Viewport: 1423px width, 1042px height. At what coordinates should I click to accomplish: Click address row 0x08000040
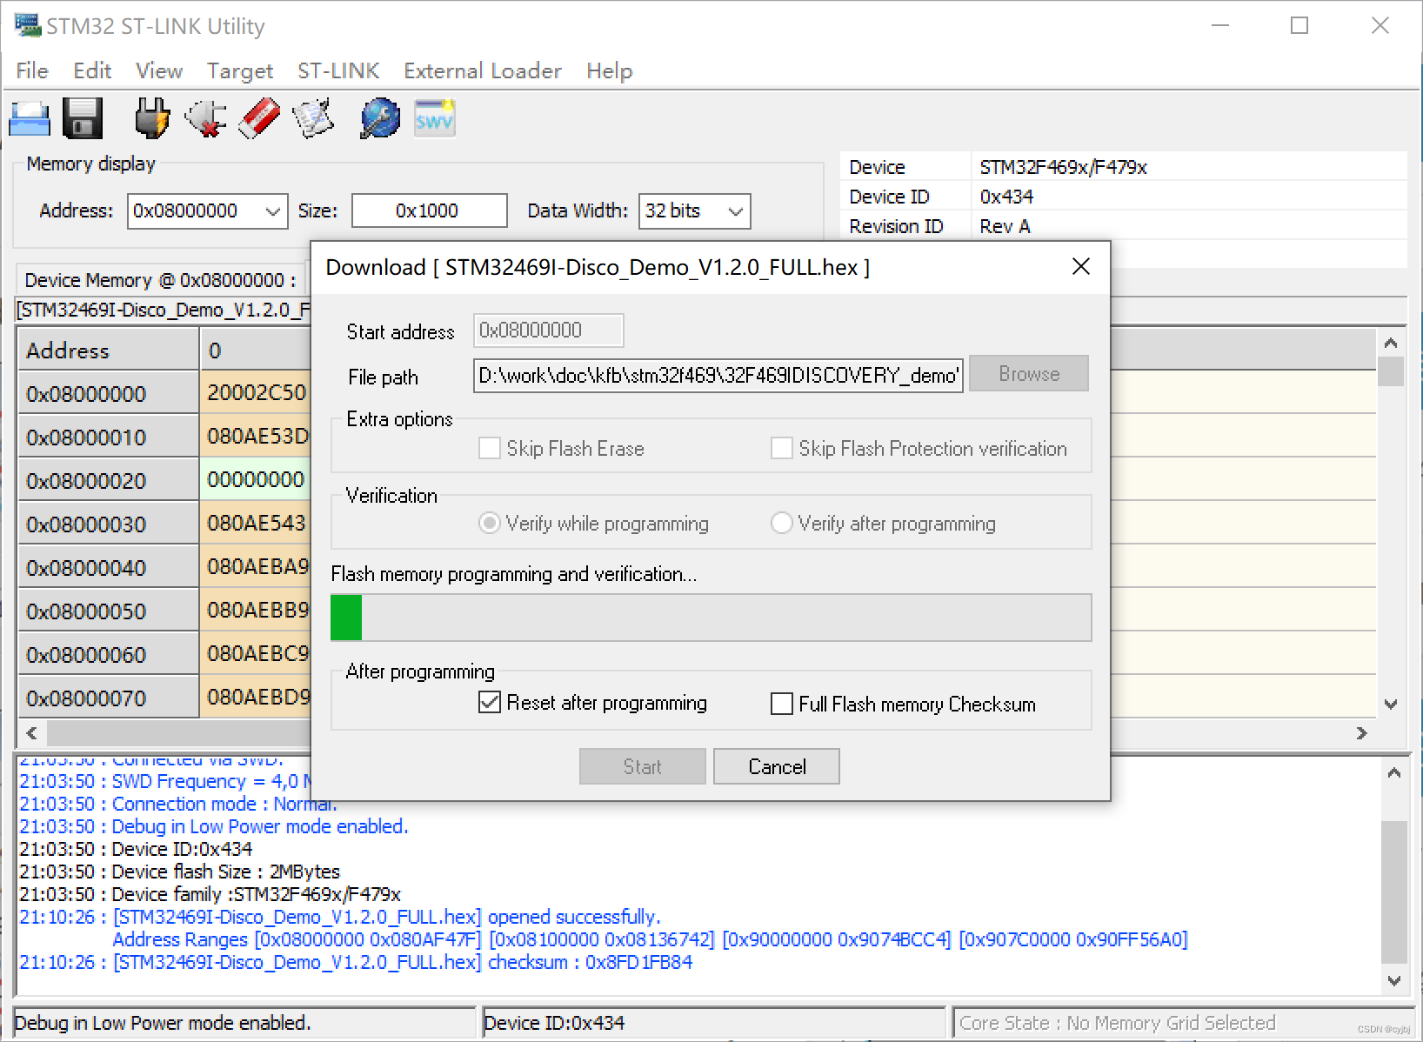[x=109, y=567]
